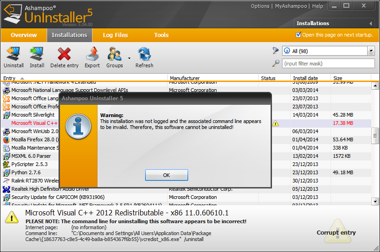Click the Python 2.7.6 entry icon

coord(6,172)
